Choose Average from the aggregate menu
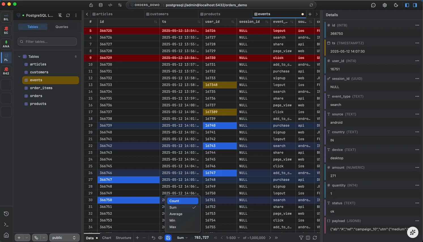The width and height of the screenshot is (423, 242). (183, 214)
